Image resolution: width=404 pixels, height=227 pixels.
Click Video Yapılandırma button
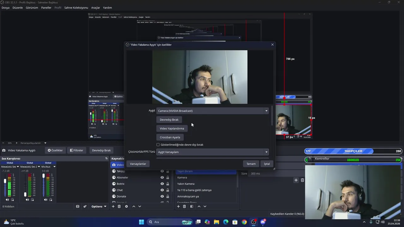click(172, 128)
